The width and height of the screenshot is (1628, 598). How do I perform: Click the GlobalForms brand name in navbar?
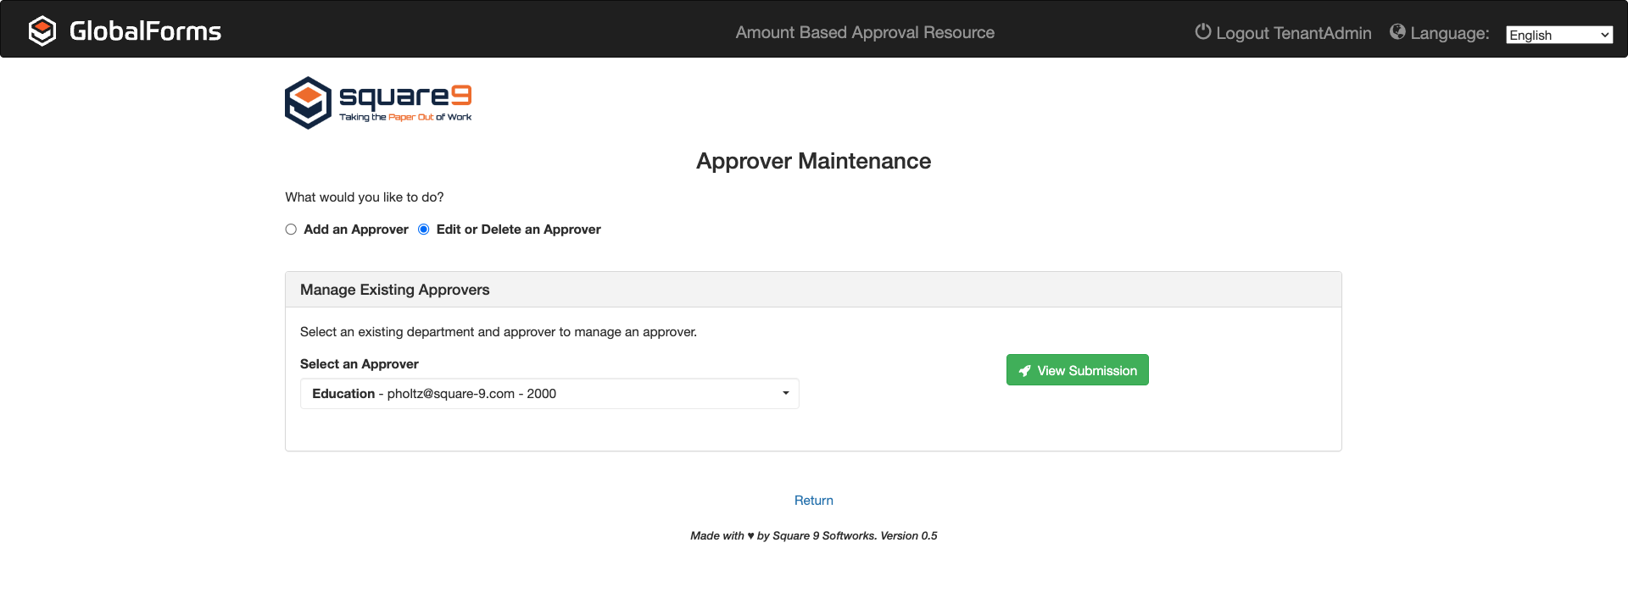tap(145, 31)
